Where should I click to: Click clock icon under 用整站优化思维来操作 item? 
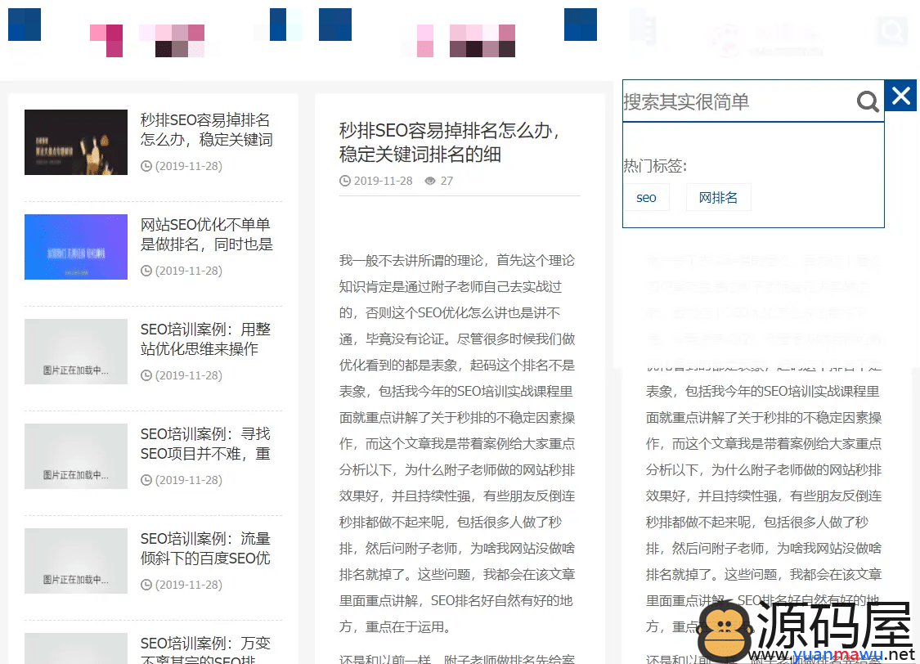[146, 375]
